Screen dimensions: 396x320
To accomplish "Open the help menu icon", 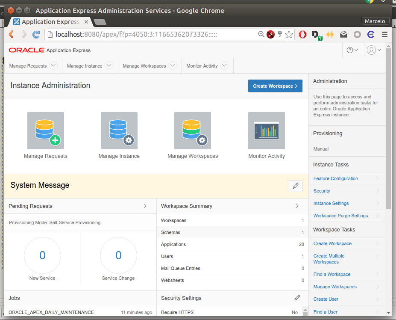I will click(352, 50).
